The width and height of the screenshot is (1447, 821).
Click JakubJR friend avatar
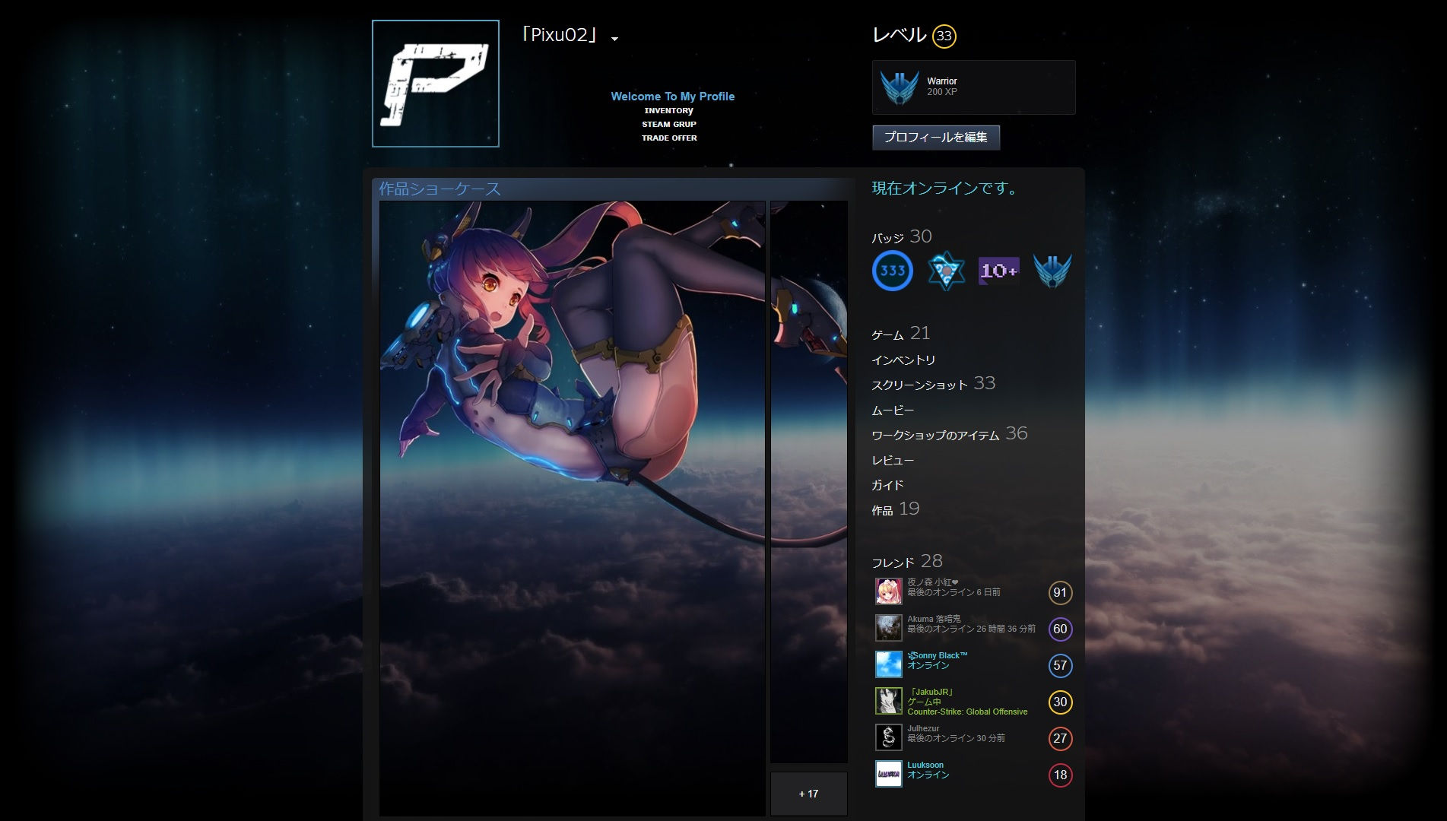888,701
